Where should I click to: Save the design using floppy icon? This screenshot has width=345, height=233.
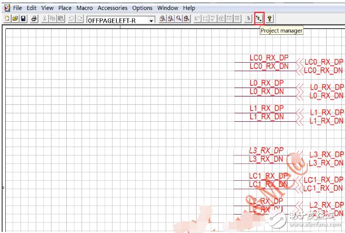pos(23,18)
